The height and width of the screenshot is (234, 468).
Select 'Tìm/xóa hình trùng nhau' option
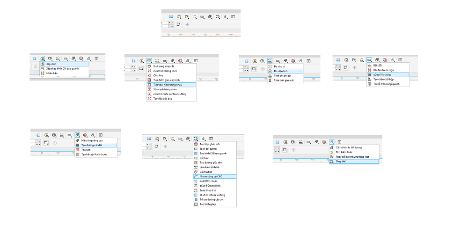pos(167,85)
